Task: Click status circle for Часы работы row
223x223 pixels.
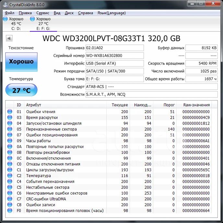Action: [10, 141]
